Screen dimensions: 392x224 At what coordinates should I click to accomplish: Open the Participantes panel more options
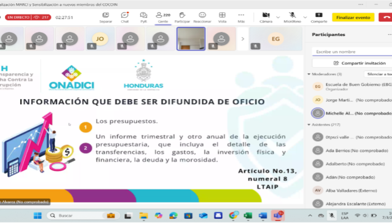(390, 35)
